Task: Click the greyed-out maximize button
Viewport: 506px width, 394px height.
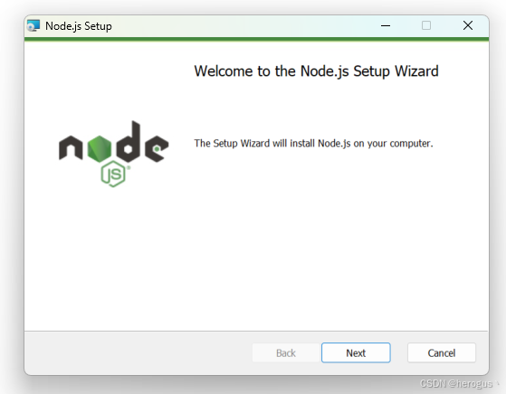Action: pyautogui.click(x=426, y=26)
